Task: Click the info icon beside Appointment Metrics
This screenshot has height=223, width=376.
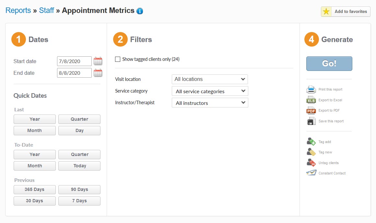Action: point(139,10)
